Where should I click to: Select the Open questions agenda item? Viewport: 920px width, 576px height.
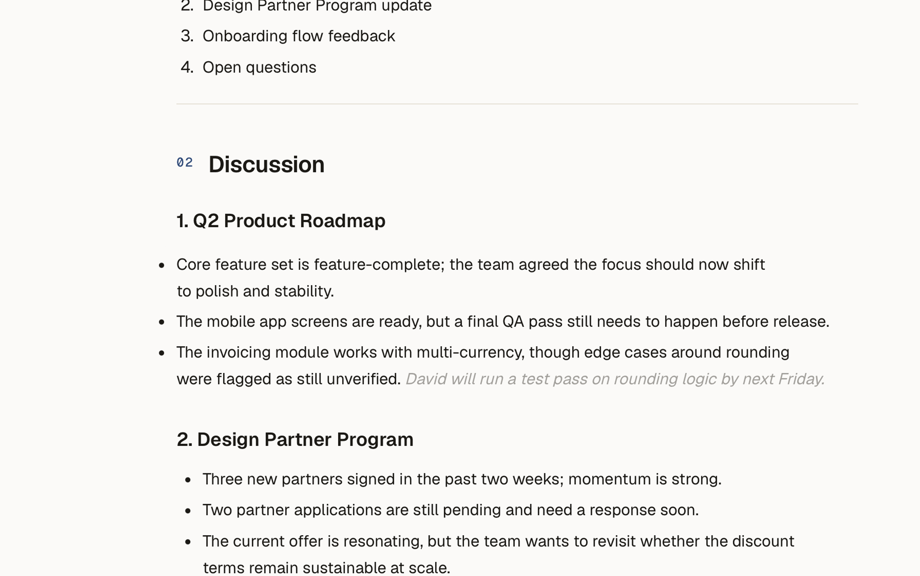tap(259, 67)
